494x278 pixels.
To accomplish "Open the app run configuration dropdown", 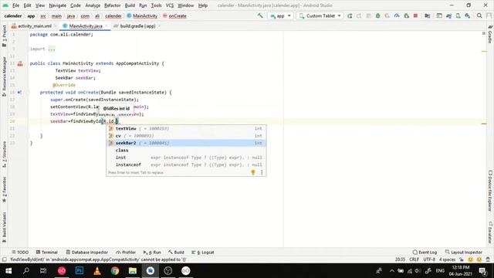I will [x=280, y=15].
